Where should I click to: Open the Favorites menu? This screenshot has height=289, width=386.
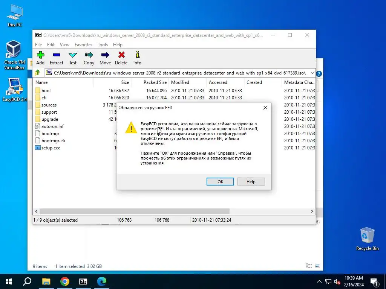point(83,45)
